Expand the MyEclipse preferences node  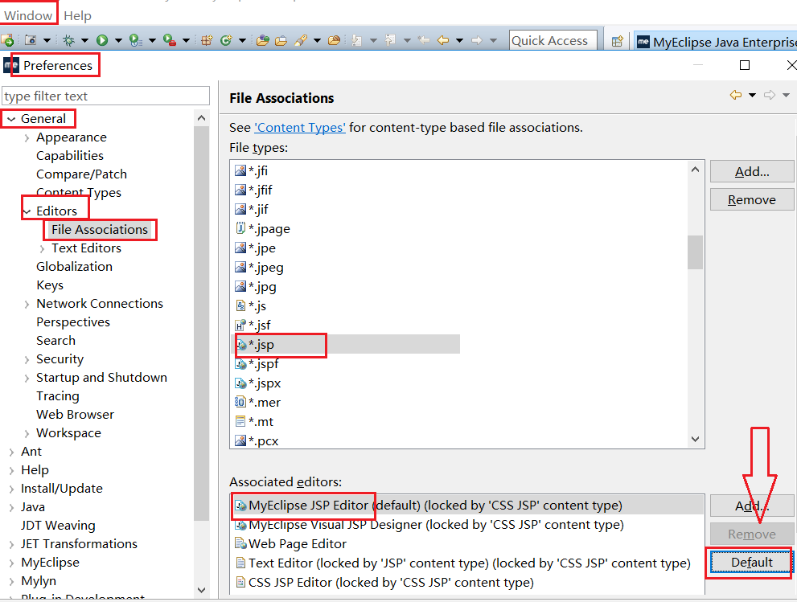[x=11, y=563]
